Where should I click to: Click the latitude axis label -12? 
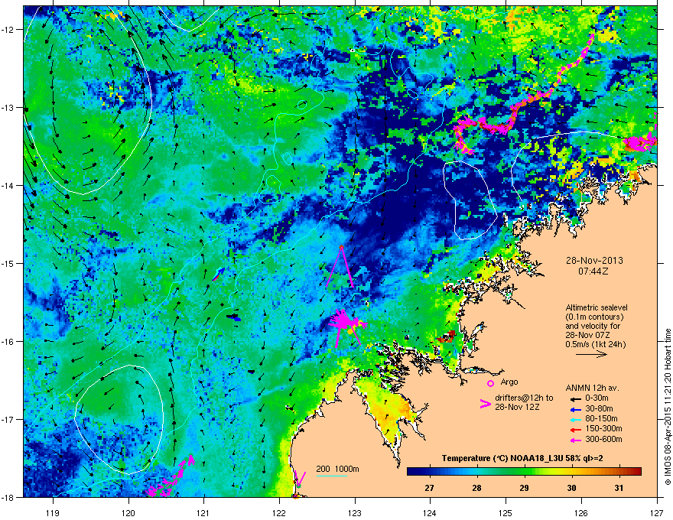(x=8, y=30)
